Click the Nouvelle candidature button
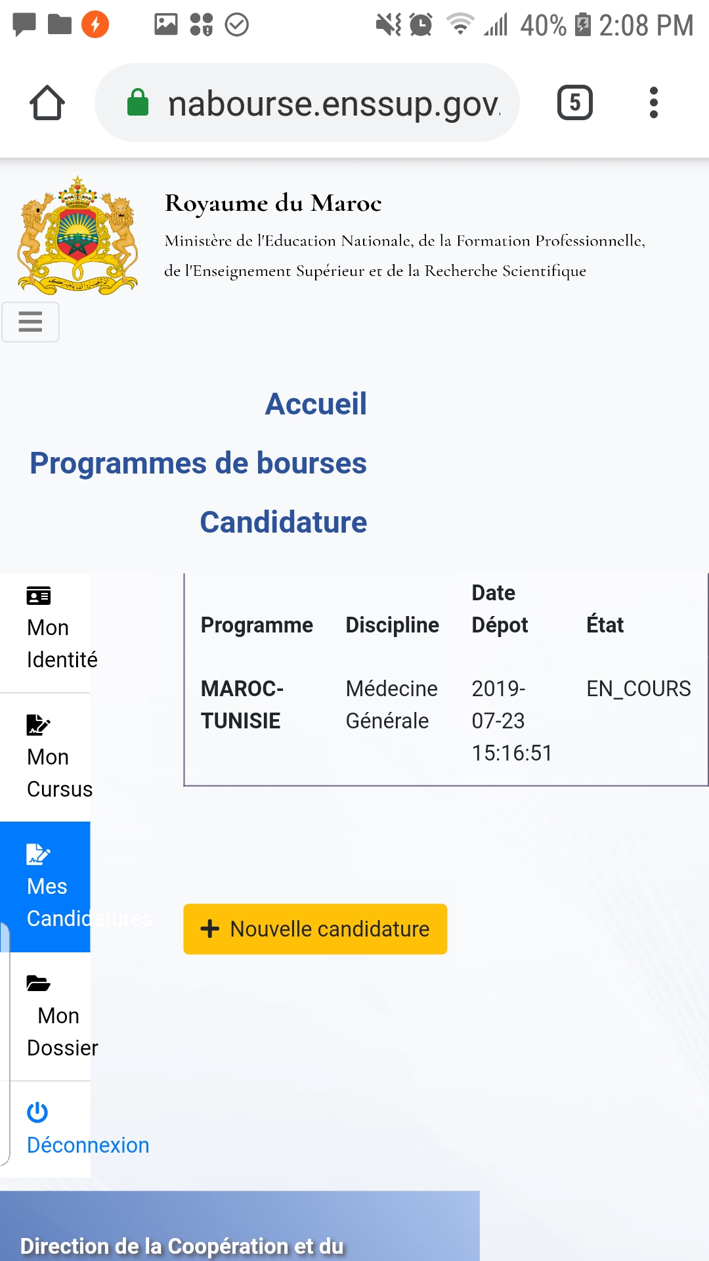This screenshot has width=709, height=1261. tap(315, 929)
